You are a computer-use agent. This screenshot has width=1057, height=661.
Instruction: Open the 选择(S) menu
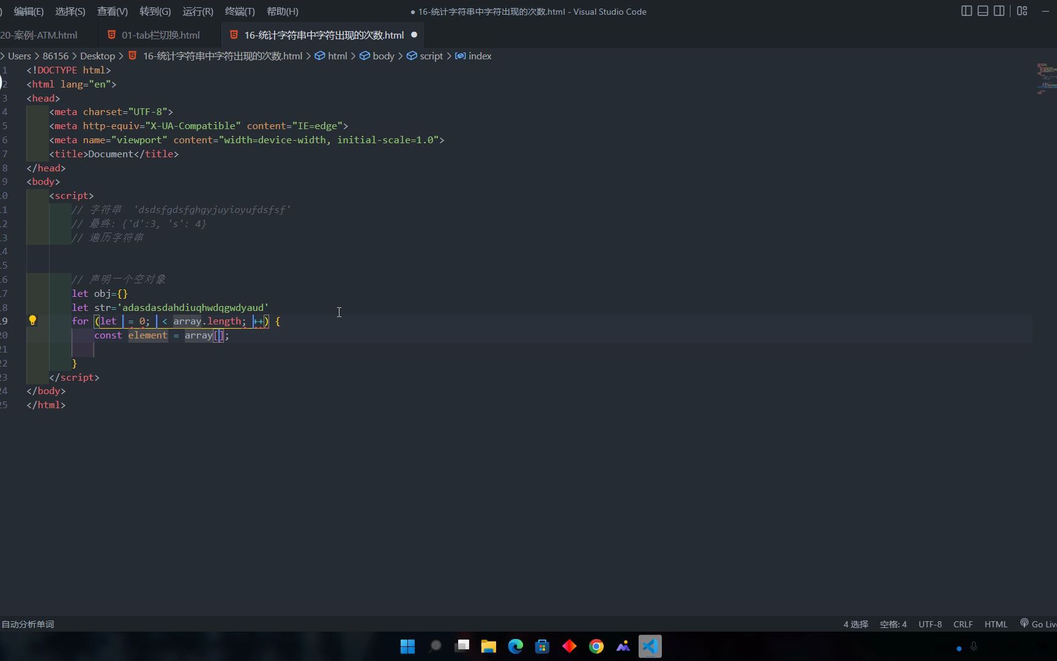point(70,11)
